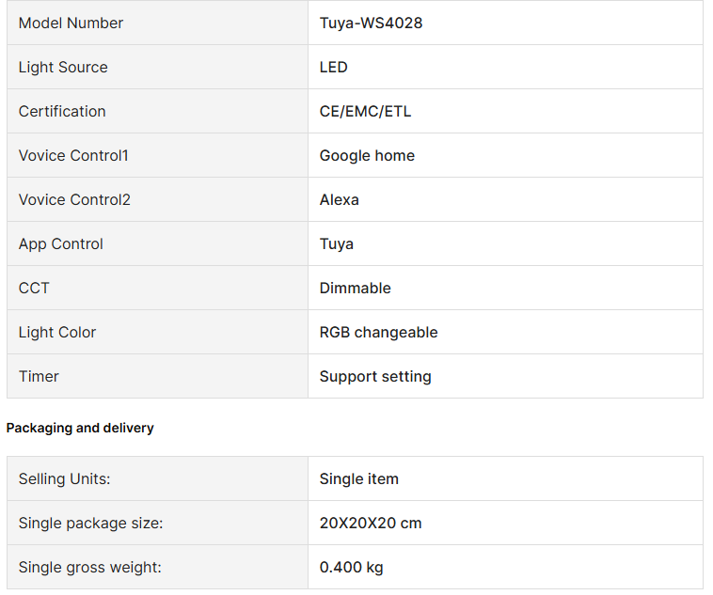Select the CCT row label

tap(34, 288)
